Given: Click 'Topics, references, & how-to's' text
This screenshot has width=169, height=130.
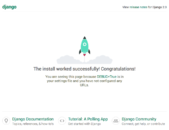Looking at the screenshot, I should coord(33,124).
